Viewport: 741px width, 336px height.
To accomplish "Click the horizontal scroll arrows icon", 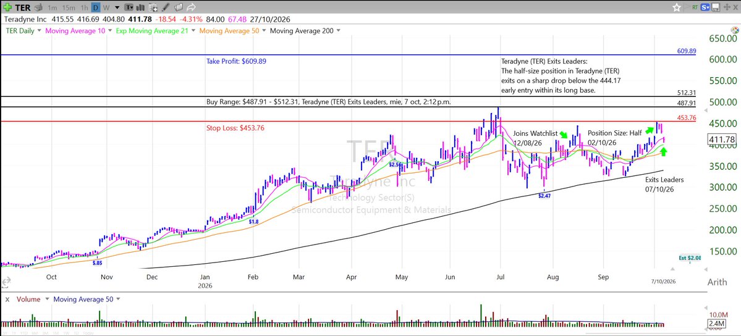I will pyautogui.click(x=6, y=282).
